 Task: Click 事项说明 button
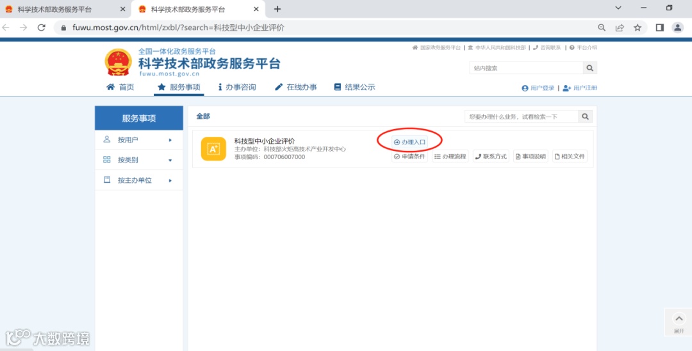coord(531,157)
